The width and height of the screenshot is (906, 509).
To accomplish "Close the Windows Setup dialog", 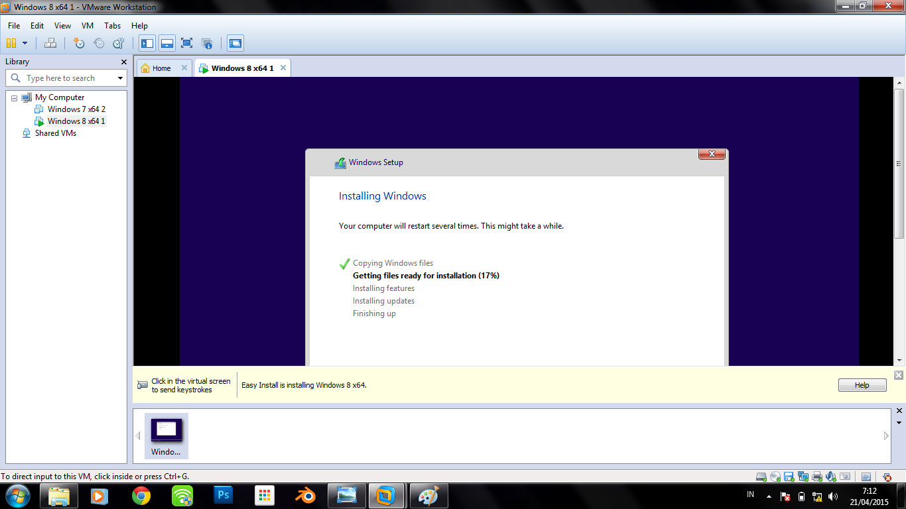I will 712,154.
